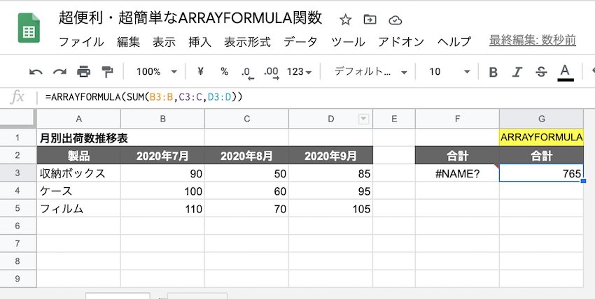Click the Print icon

click(83, 72)
